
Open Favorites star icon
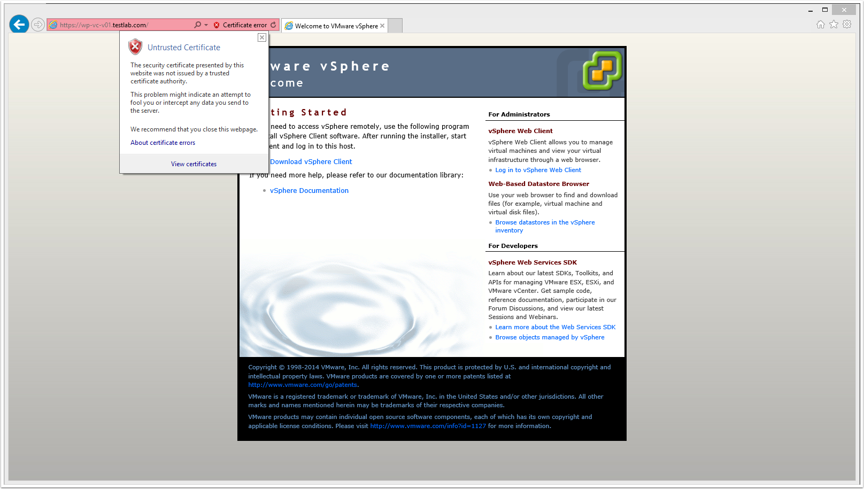point(834,25)
